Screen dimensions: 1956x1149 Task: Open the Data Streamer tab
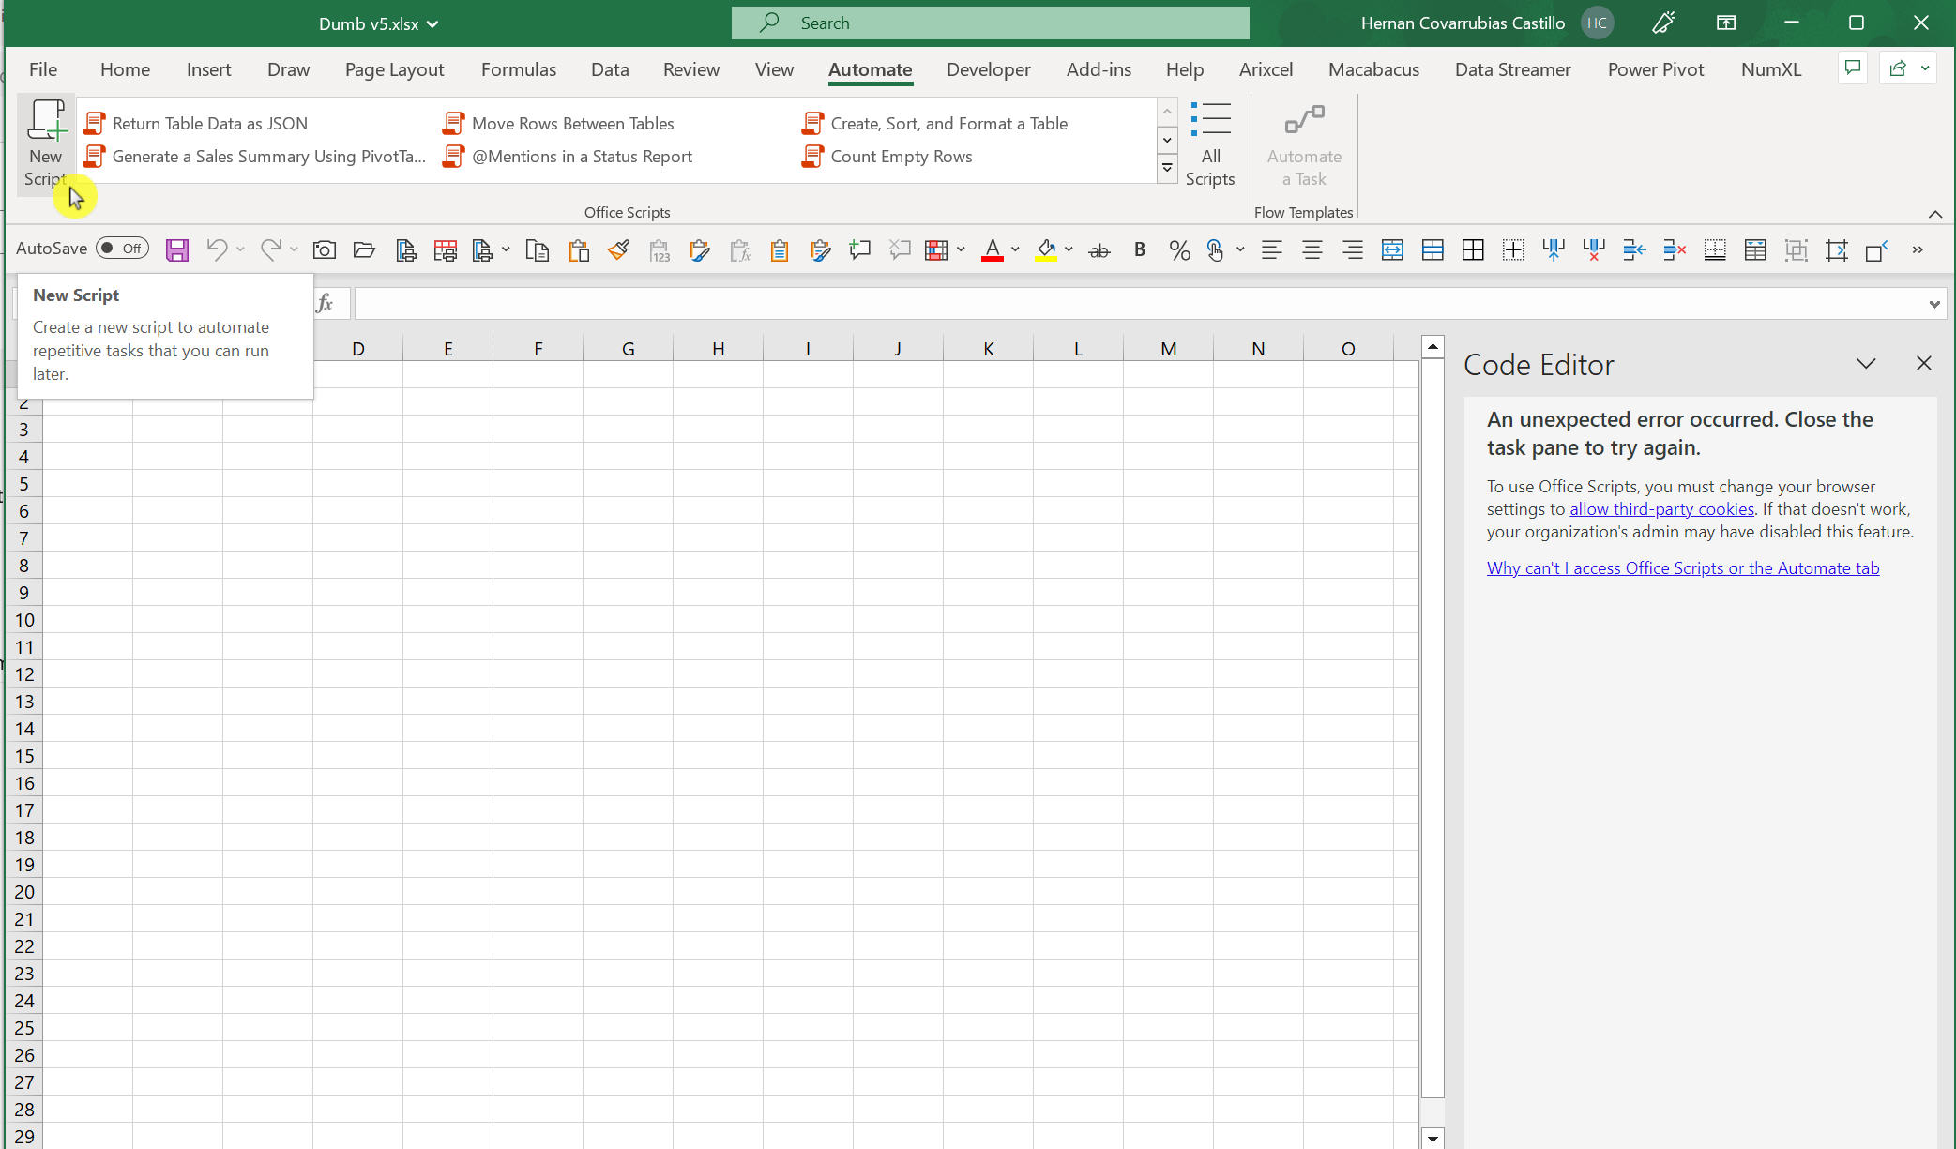(1512, 69)
